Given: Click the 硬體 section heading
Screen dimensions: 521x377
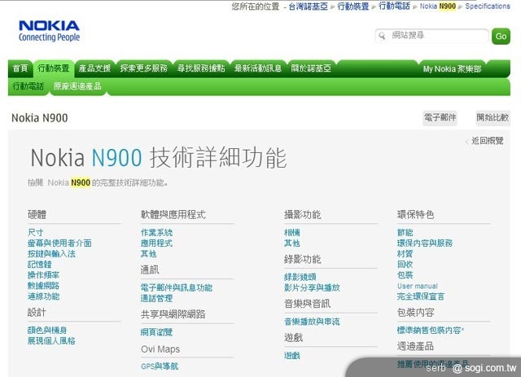Looking at the screenshot, I should point(37,214).
